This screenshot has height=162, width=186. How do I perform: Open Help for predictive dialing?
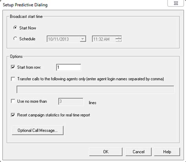[167, 152]
